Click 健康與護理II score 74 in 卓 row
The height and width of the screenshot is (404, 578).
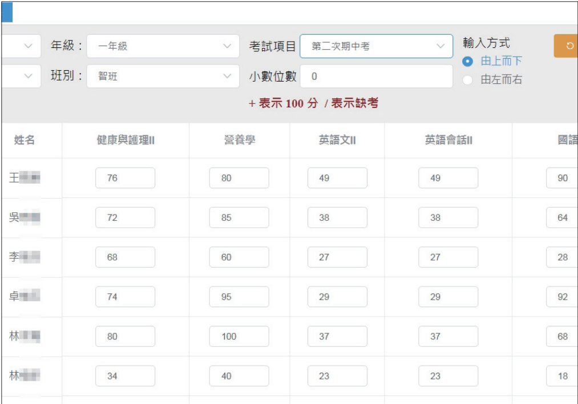126,297
